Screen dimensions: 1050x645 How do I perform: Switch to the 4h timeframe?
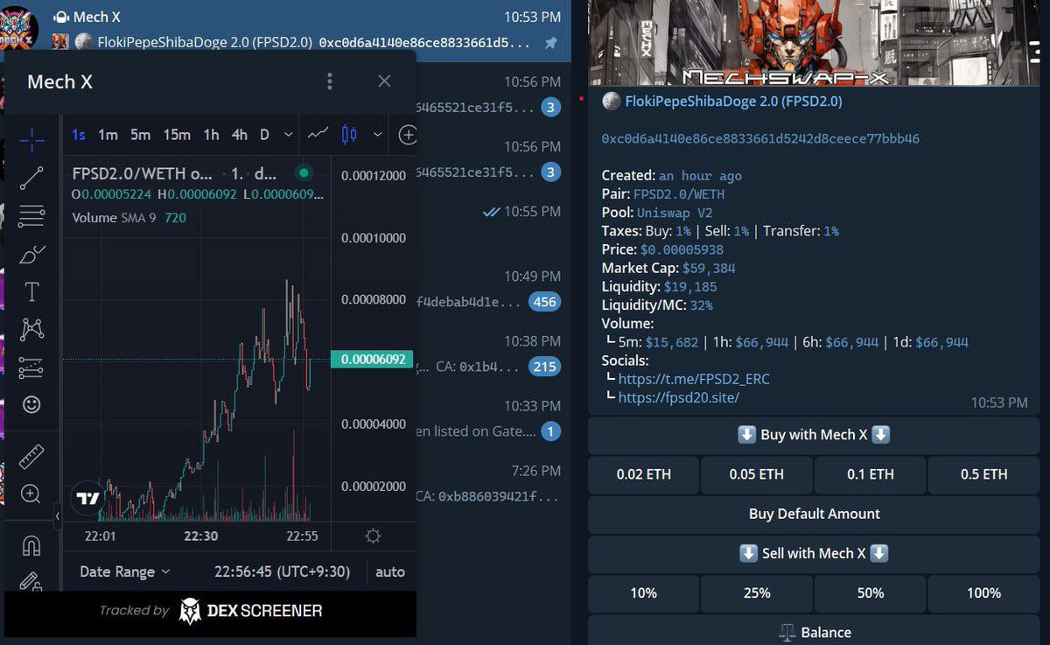pyautogui.click(x=239, y=134)
